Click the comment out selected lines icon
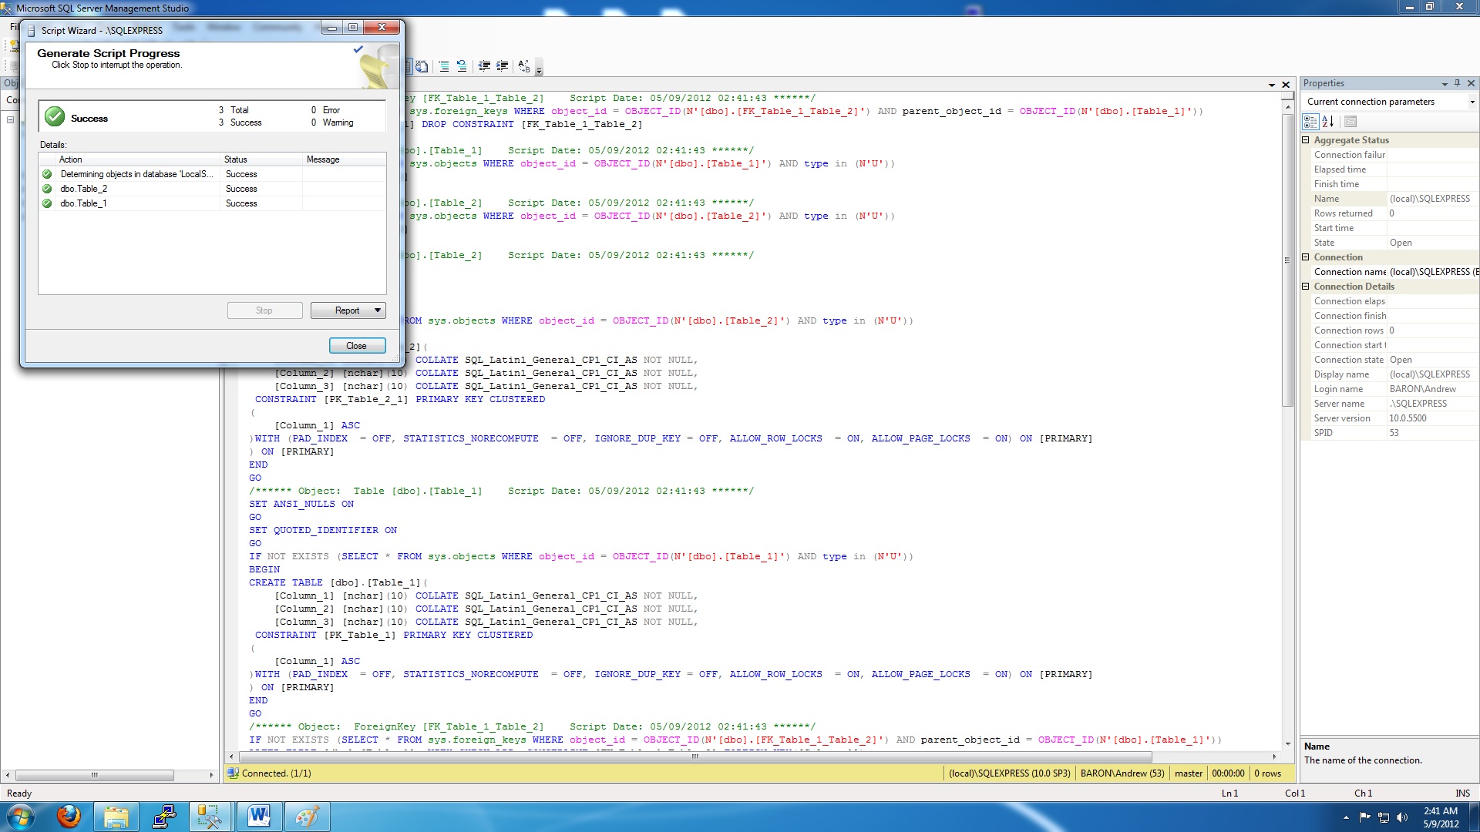This screenshot has height=832, width=1480. 444,66
